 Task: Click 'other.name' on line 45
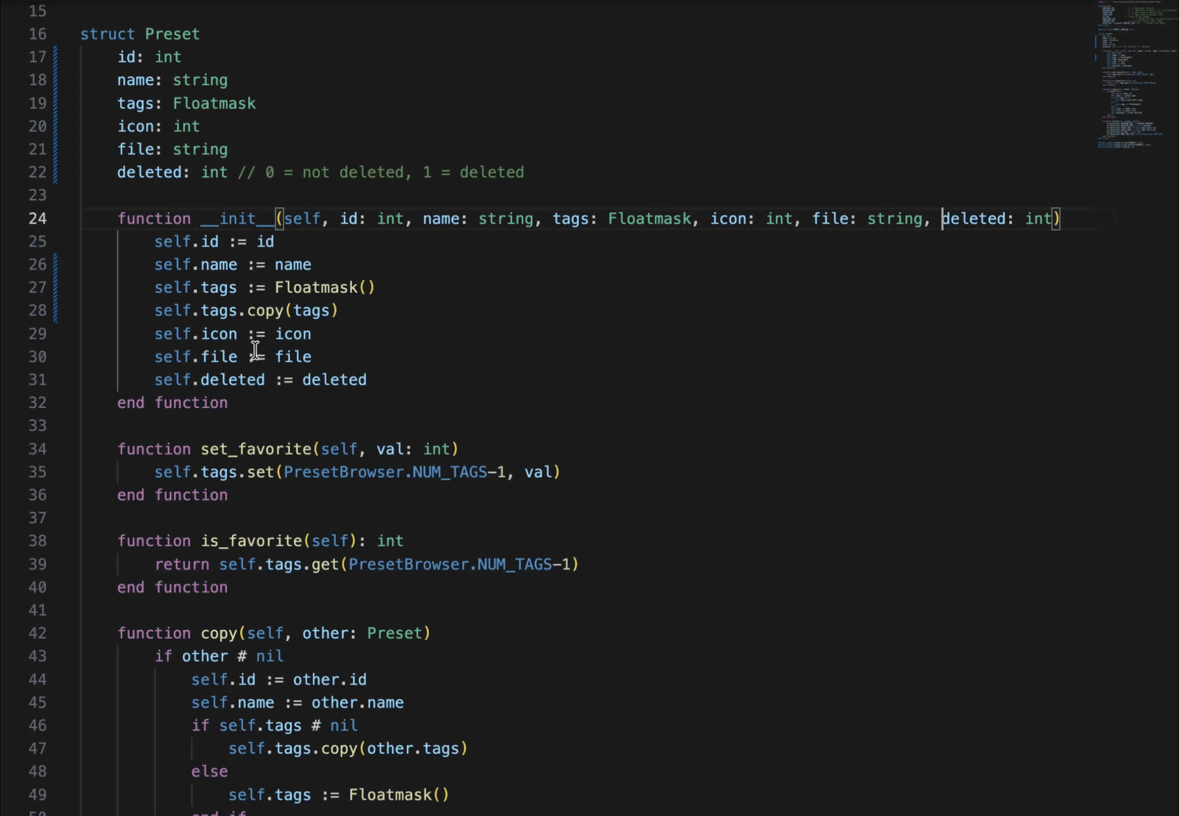[358, 703]
